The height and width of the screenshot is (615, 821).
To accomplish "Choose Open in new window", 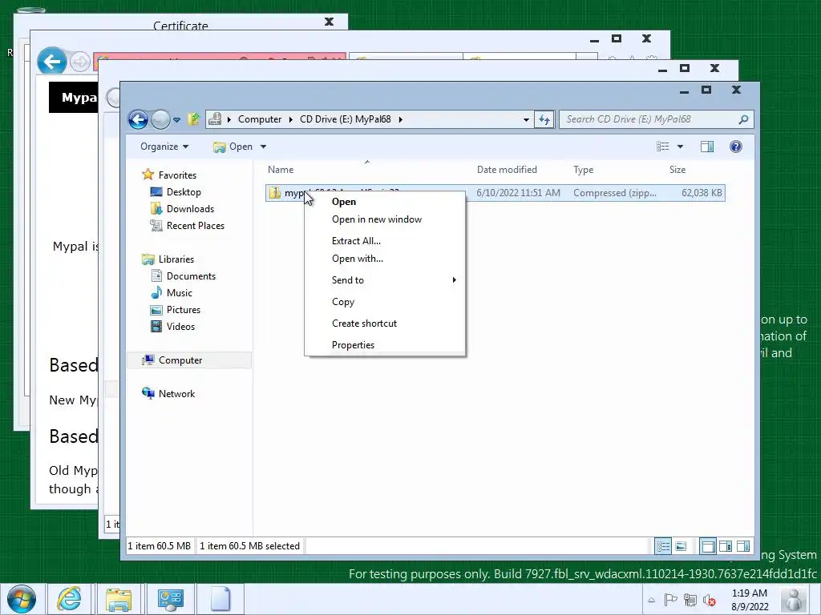I will (385, 219).
